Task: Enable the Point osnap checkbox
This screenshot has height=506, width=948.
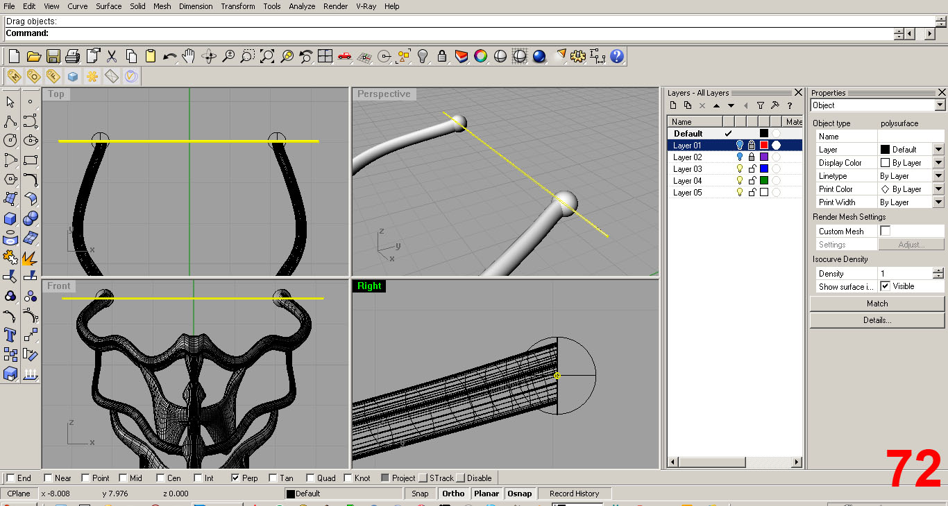Action: pyautogui.click(x=86, y=478)
